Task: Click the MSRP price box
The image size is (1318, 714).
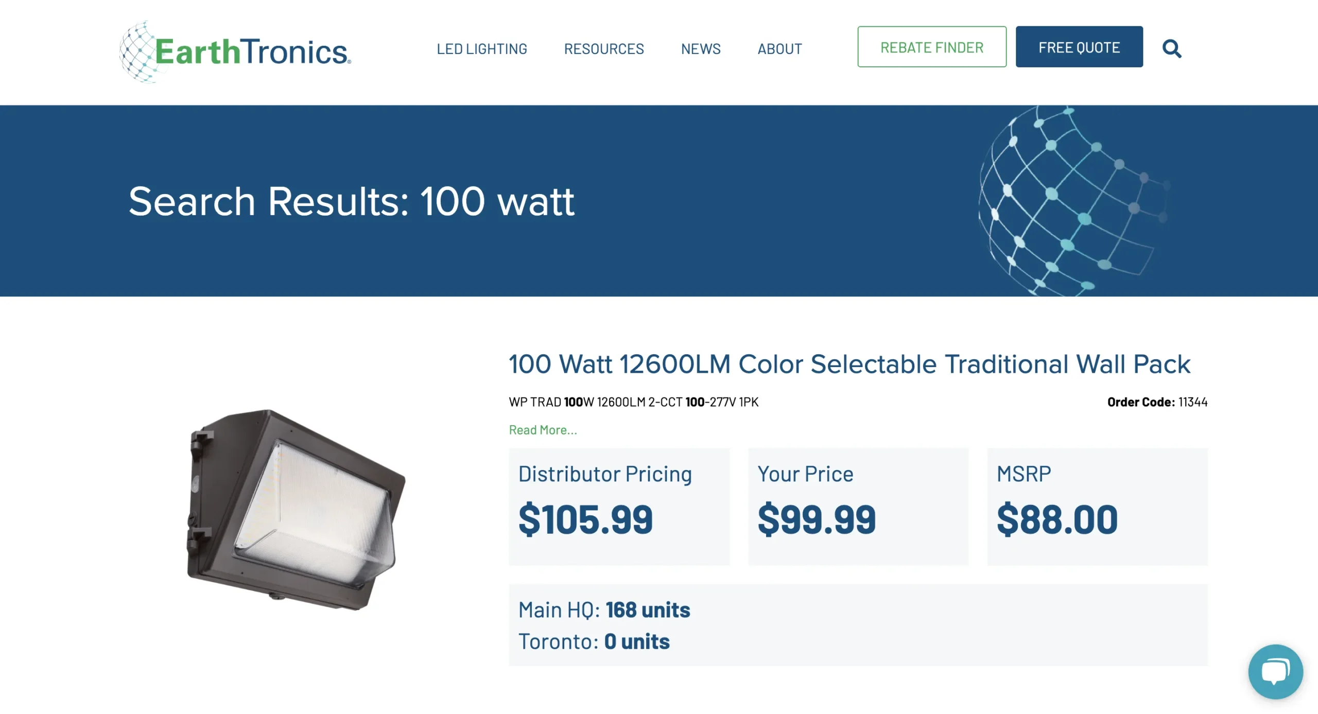Action: click(1097, 507)
